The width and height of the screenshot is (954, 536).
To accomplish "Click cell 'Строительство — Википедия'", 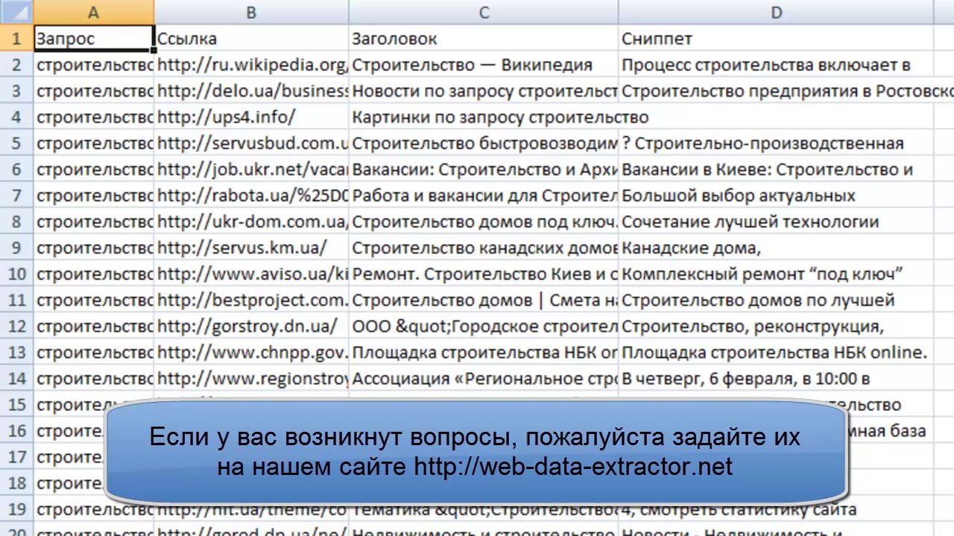I will click(484, 65).
